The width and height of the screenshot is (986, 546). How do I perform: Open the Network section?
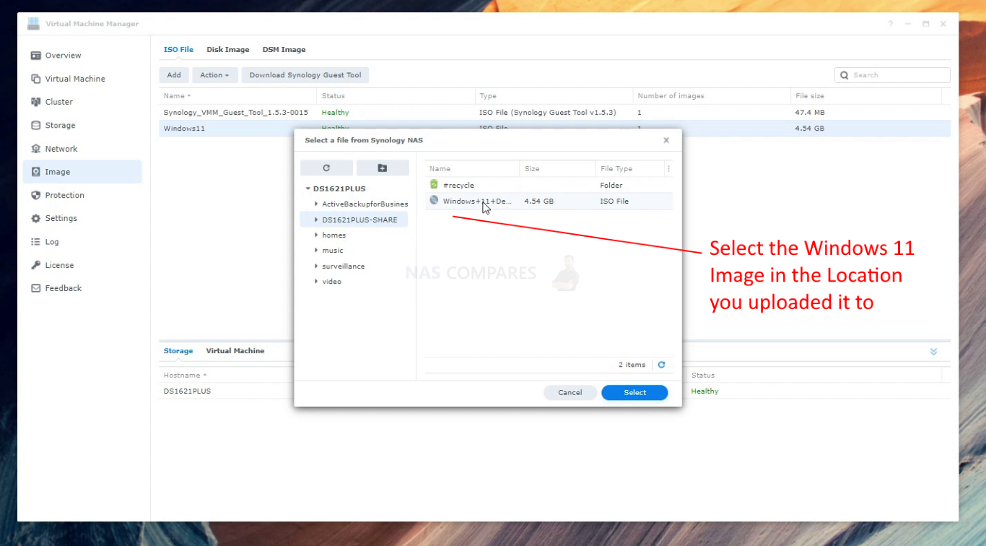click(x=61, y=149)
